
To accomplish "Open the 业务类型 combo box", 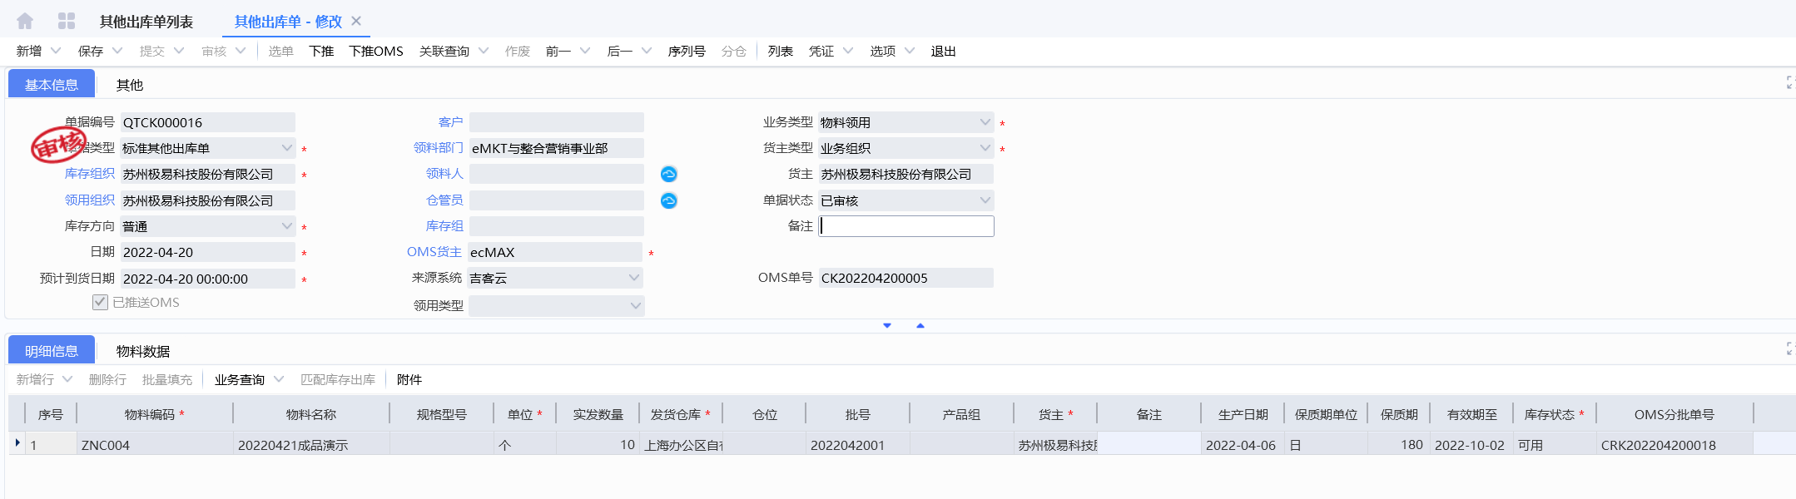I will (905, 122).
